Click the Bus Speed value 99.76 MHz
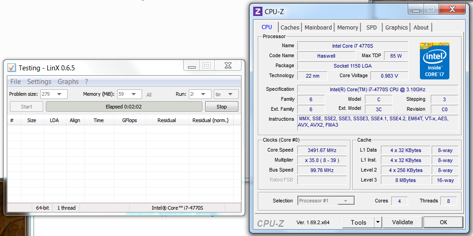473x236 pixels. click(322, 170)
